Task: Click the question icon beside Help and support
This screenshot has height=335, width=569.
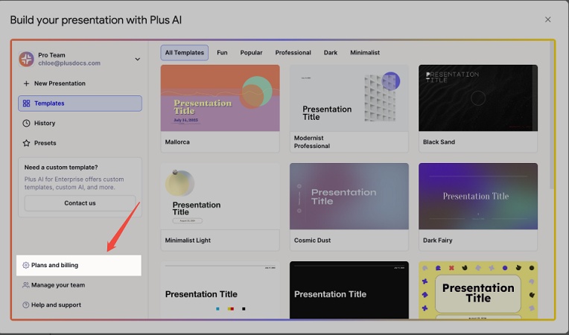Action: pyautogui.click(x=25, y=305)
